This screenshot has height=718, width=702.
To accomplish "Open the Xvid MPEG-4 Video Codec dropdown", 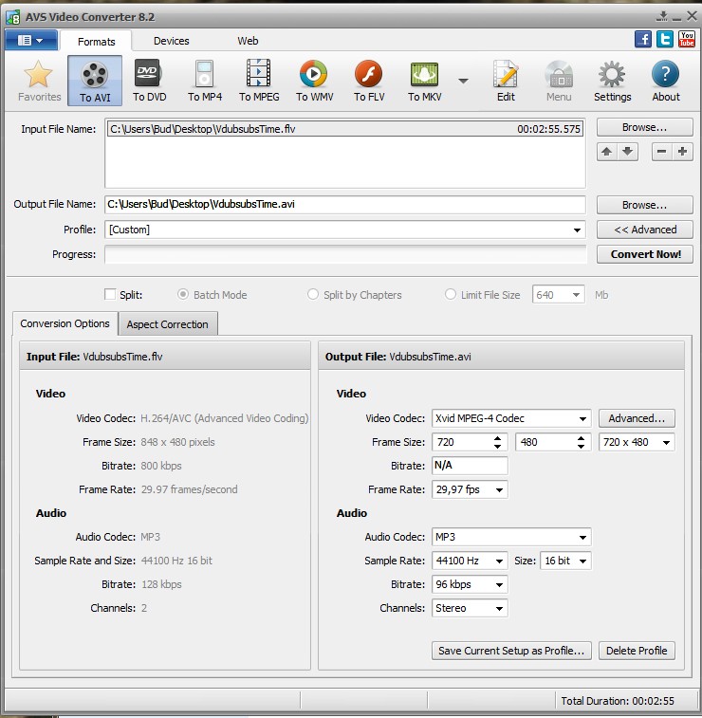I will (511, 418).
